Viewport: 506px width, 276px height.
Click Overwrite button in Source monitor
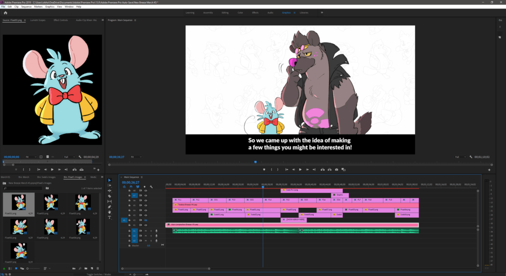click(82, 169)
